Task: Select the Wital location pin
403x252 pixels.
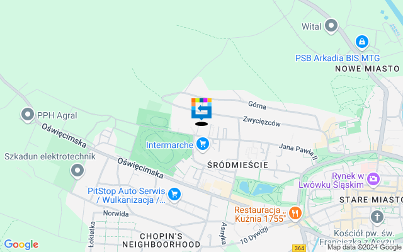Action: point(331,26)
